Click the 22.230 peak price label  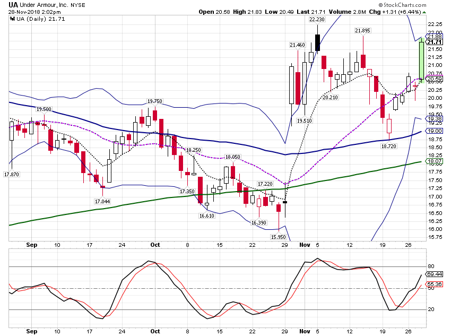pyautogui.click(x=317, y=20)
